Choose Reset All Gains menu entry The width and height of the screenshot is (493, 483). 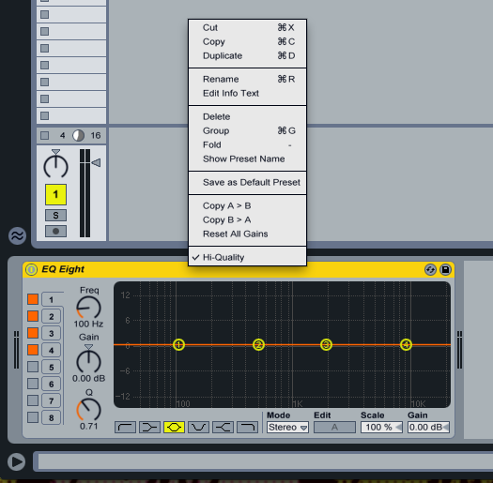(248, 234)
